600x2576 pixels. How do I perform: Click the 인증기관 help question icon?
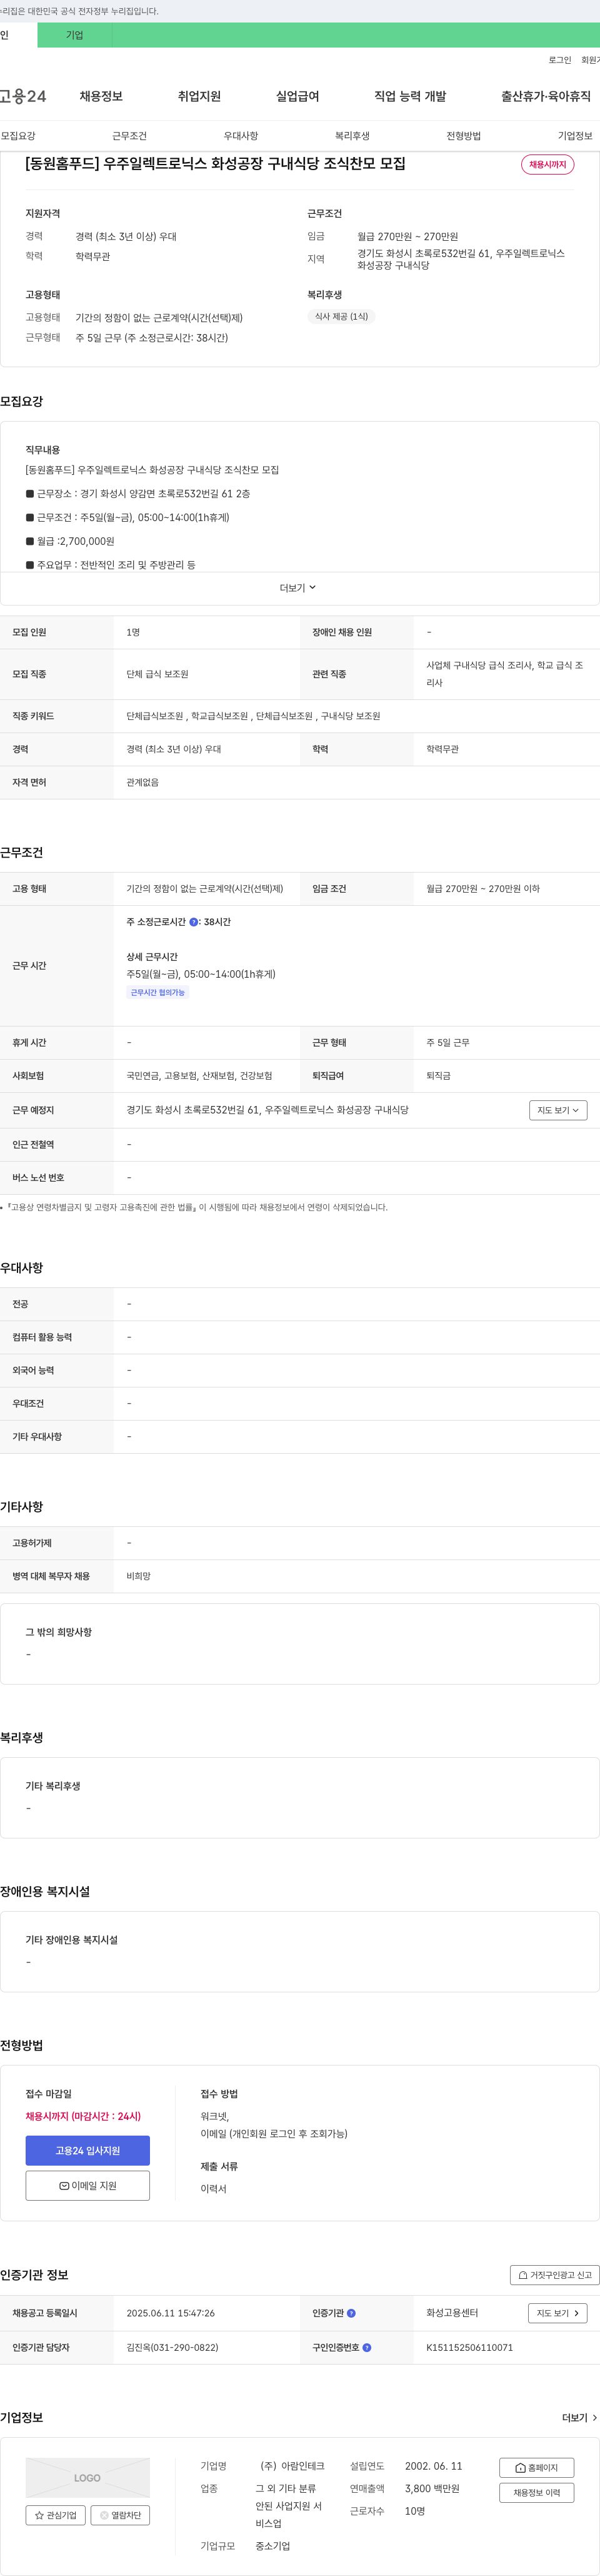click(351, 2313)
